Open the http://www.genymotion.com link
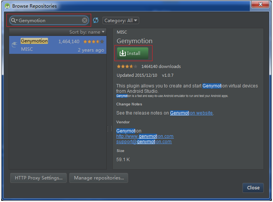 [145, 136]
